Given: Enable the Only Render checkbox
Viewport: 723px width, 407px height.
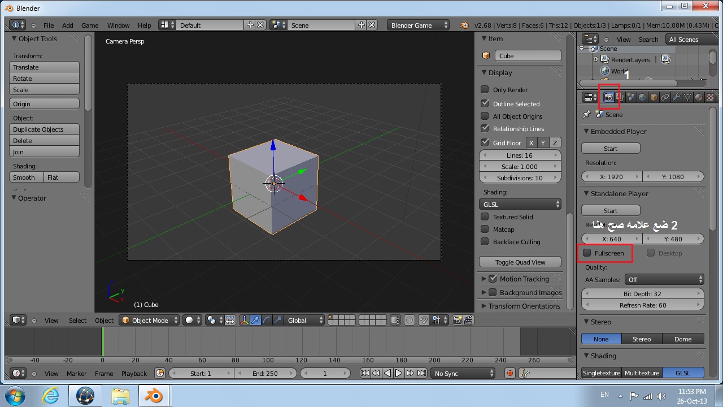Looking at the screenshot, I should point(485,89).
